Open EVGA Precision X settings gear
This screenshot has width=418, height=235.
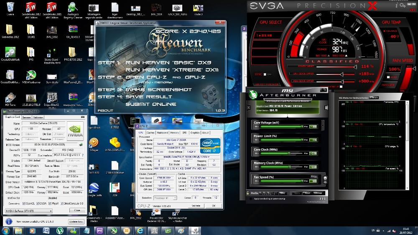click(402, 5)
